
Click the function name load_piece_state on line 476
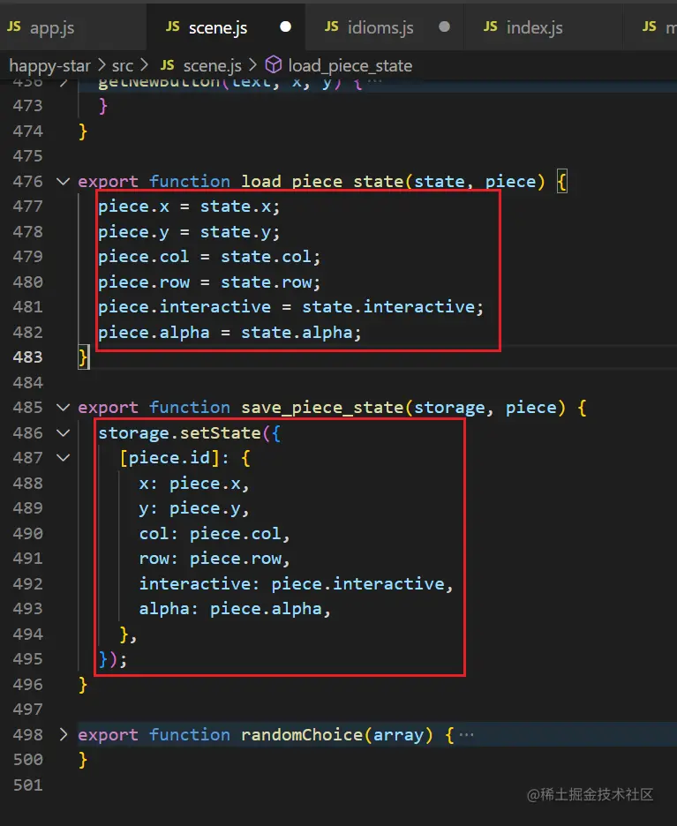322,182
